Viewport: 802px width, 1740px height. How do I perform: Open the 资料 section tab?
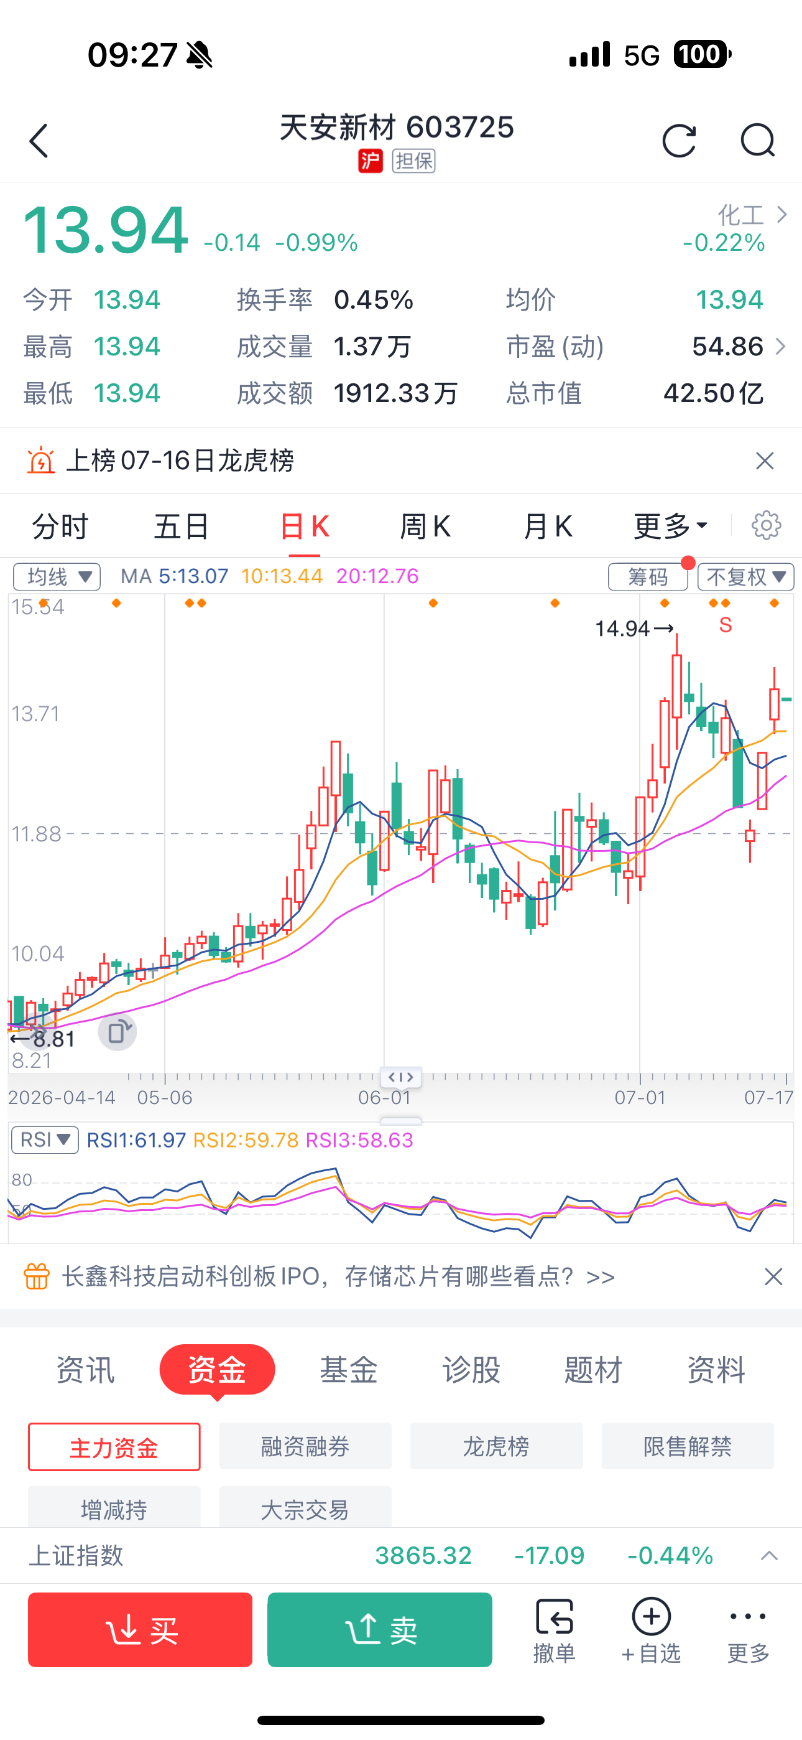pyautogui.click(x=716, y=1370)
